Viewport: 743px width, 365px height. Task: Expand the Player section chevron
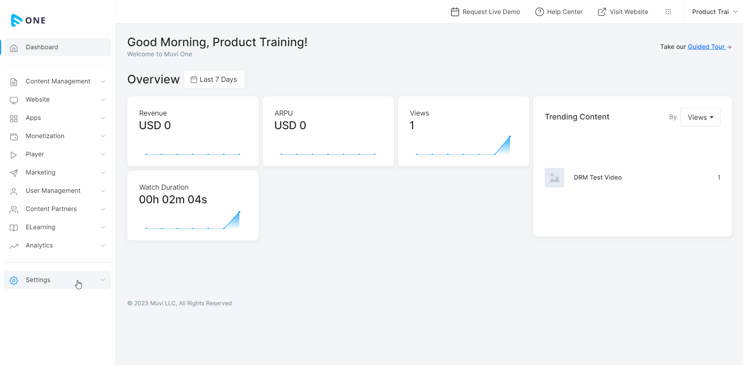point(103,154)
